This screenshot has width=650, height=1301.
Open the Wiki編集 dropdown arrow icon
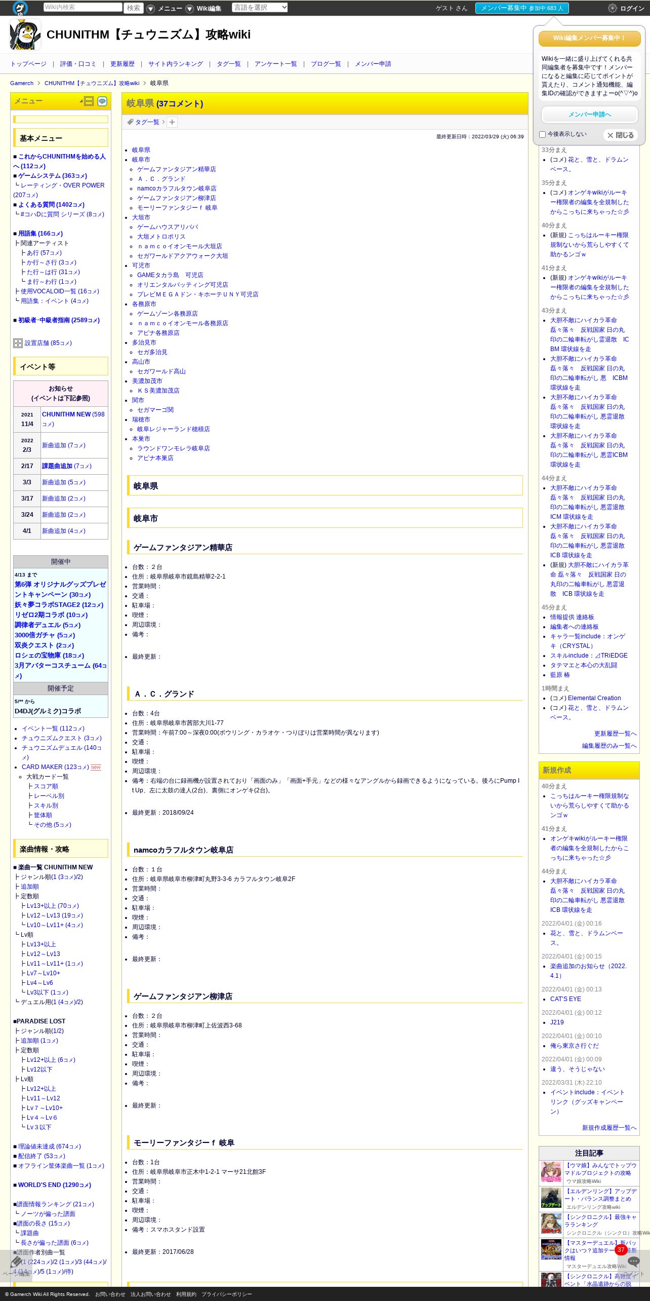[189, 9]
